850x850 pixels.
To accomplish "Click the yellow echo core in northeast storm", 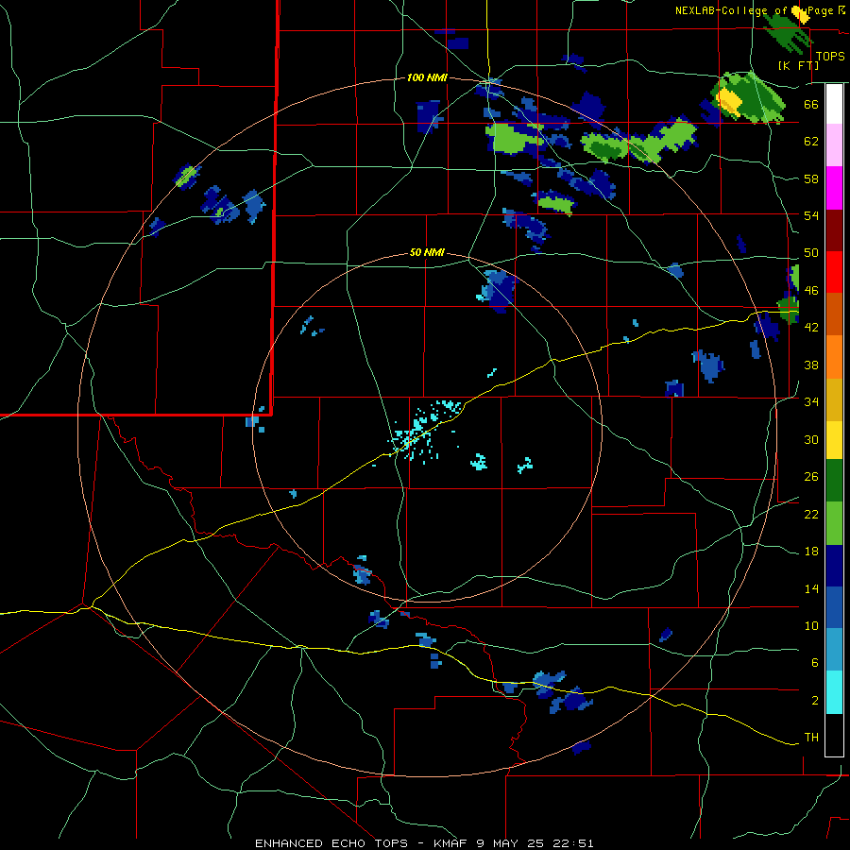I will [729, 101].
